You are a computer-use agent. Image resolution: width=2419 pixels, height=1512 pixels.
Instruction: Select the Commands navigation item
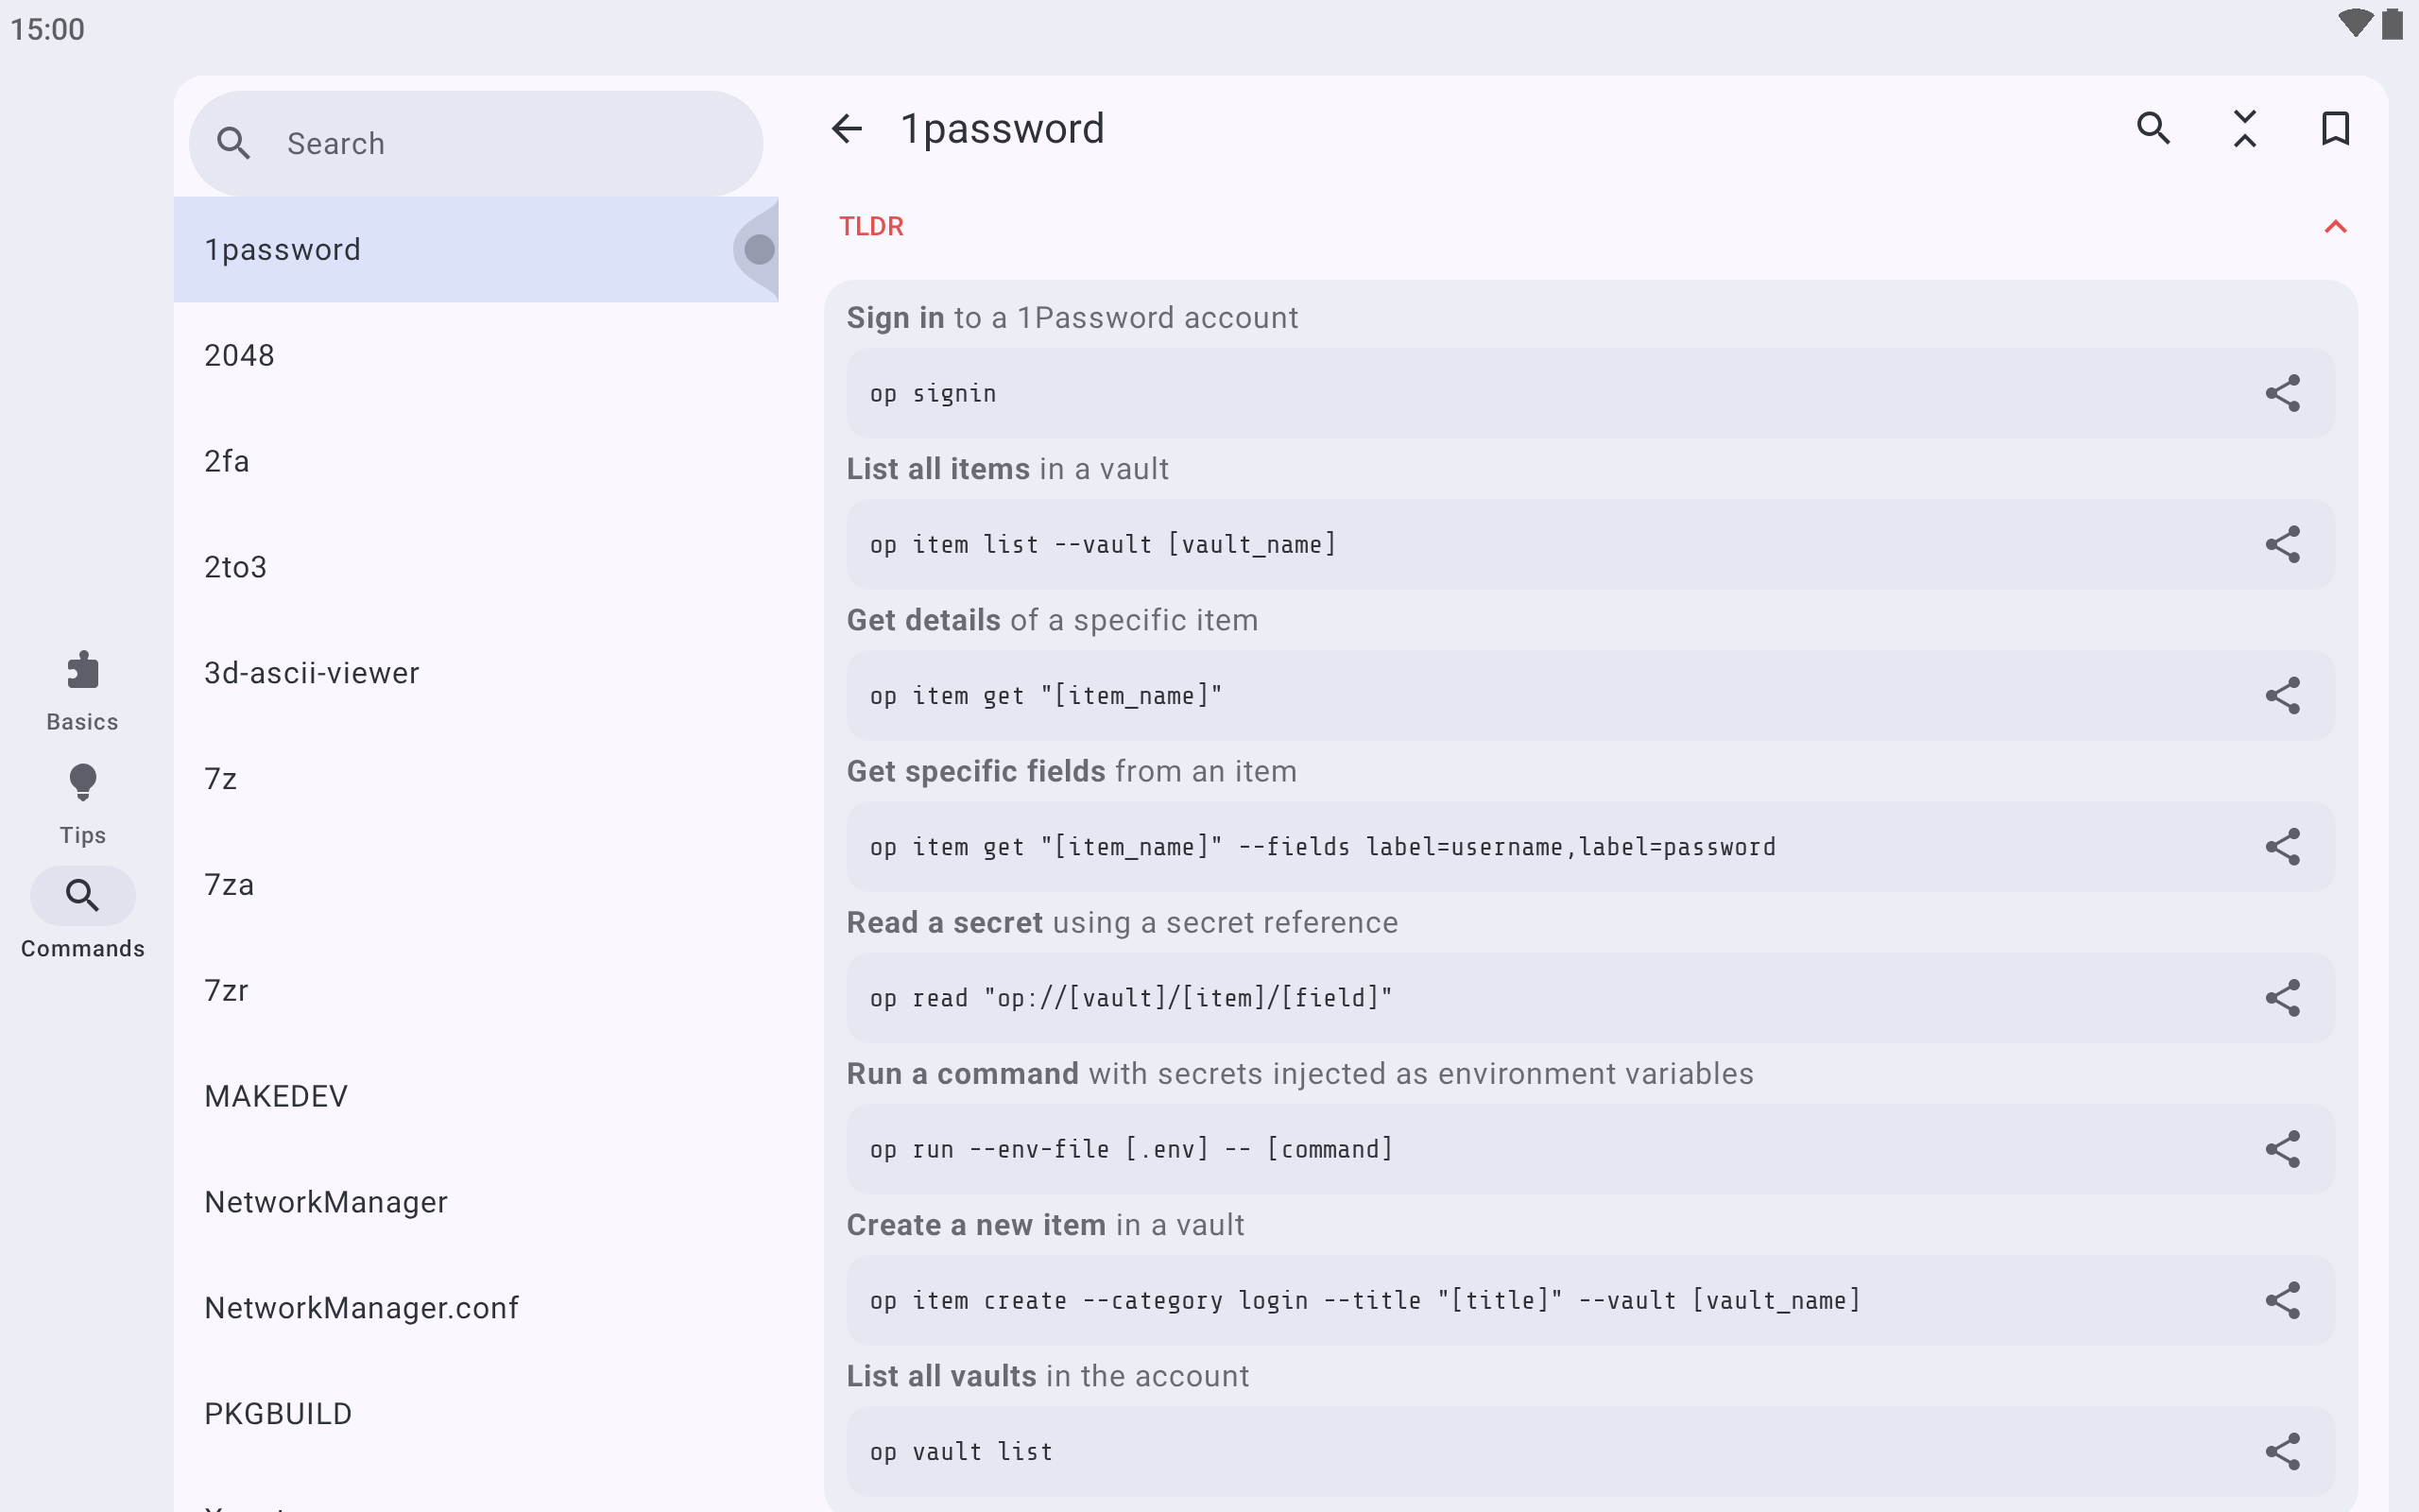pos(82,916)
